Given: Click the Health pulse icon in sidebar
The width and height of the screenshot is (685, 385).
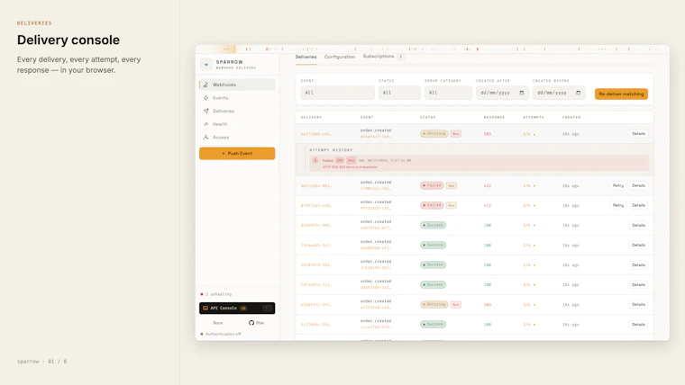Looking at the screenshot, I should [x=205, y=124].
